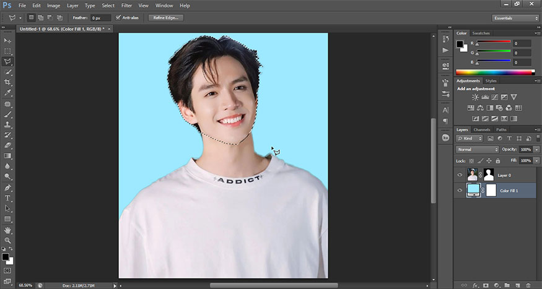Select the Clone Stamp tool
The width and height of the screenshot is (542, 289).
(x=7, y=124)
